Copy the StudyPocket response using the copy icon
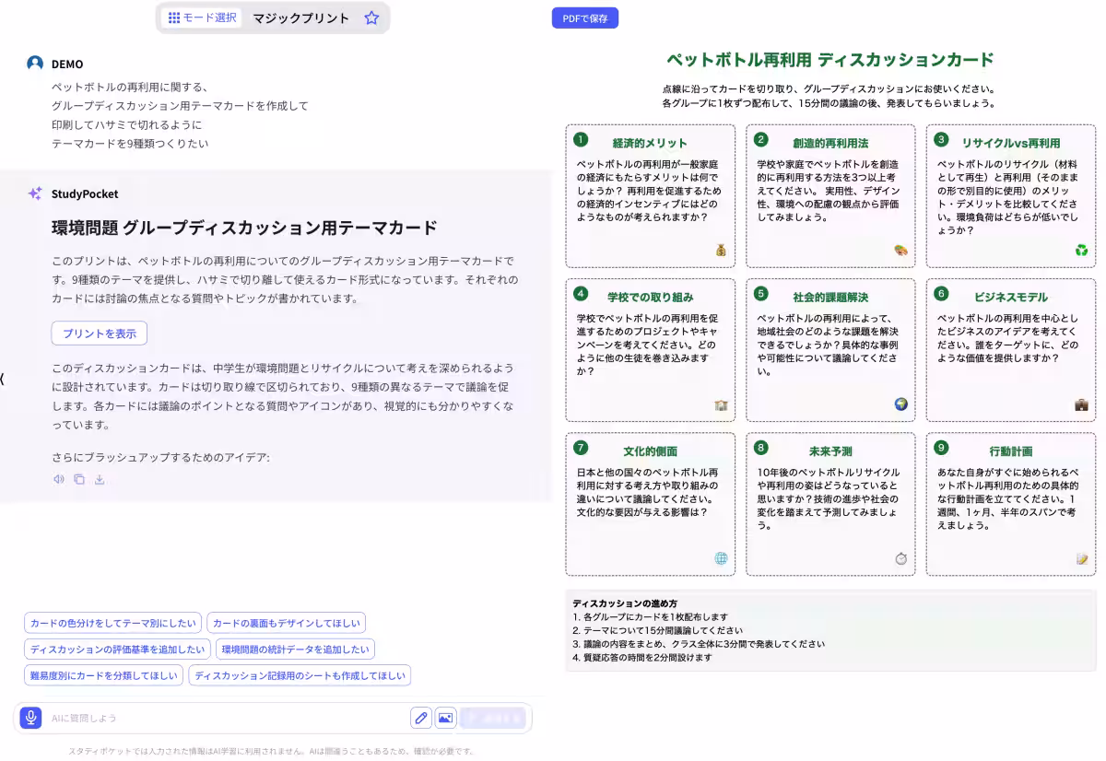This screenshot has height=761, width=1106. pos(78,479)
